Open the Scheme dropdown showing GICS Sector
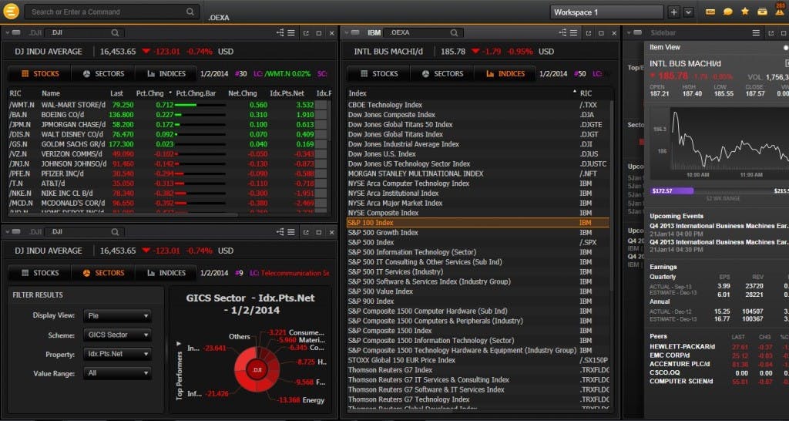 coord(117,335)
